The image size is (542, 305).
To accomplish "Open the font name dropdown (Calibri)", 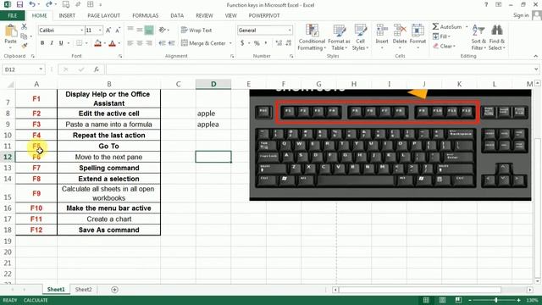I will (x=82, y=30).
